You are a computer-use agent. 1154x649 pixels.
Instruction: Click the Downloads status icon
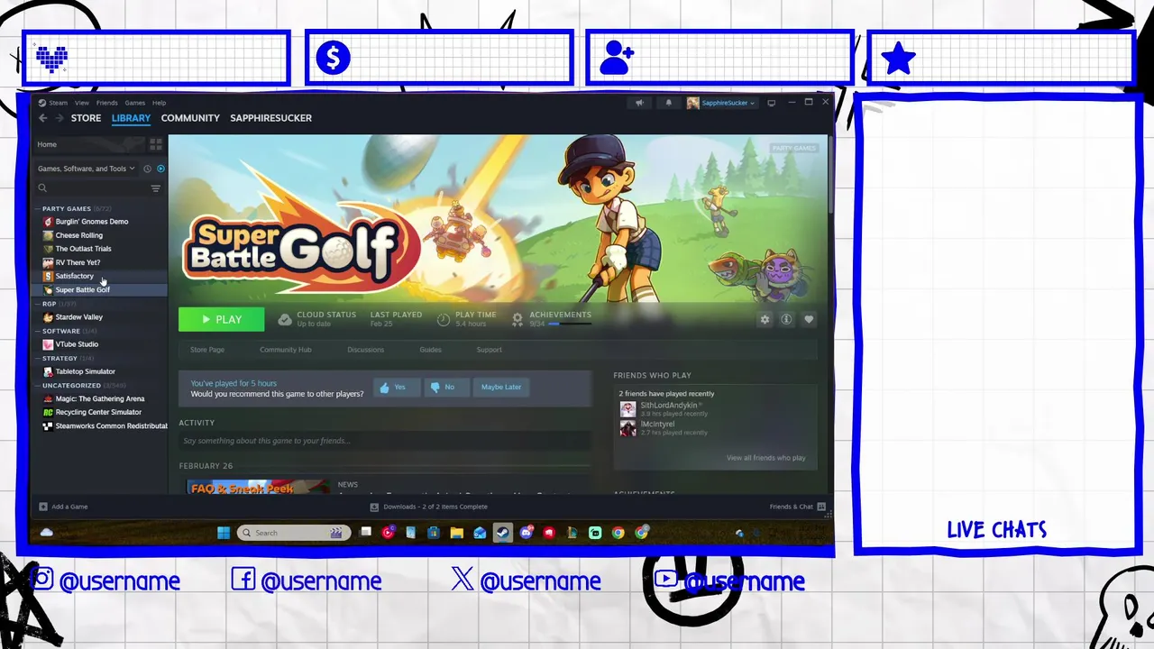pos(374,507)
